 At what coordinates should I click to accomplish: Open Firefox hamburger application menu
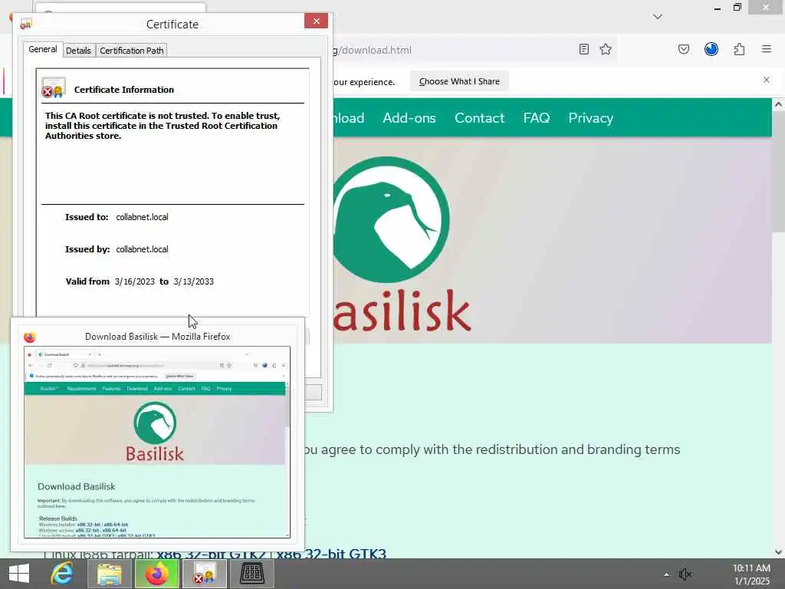click(x=767, y=49)
